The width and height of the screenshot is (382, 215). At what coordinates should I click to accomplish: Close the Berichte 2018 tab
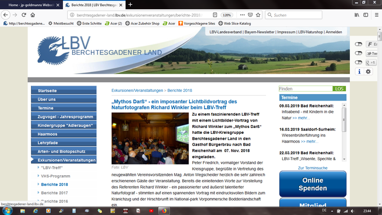click(x=121, y=5)
